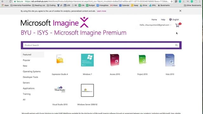
Task: Click the Project 2010 title text
Action: (142, 74)
